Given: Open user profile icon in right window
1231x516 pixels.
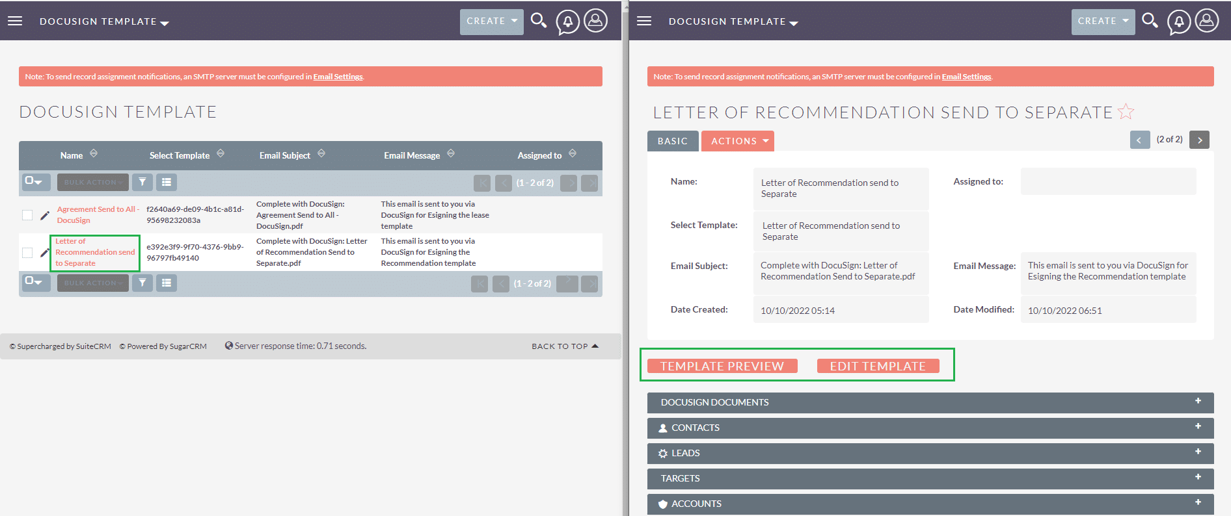Looking at the screenshot, I should click(x=1207, y=21).
